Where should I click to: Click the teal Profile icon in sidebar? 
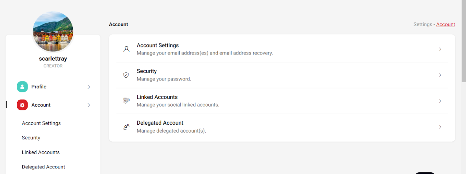coord(22,87)
